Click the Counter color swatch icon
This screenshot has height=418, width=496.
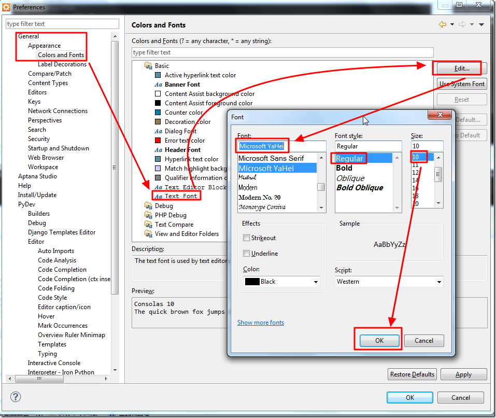pyautogui.click(x=158, y=113)
